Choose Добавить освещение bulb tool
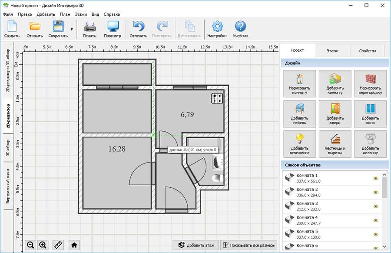Screen dimensions: 391x253 pos(299,144)
